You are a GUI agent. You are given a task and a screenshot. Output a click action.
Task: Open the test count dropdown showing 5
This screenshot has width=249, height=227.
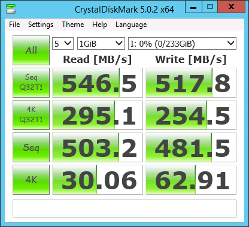63,43
